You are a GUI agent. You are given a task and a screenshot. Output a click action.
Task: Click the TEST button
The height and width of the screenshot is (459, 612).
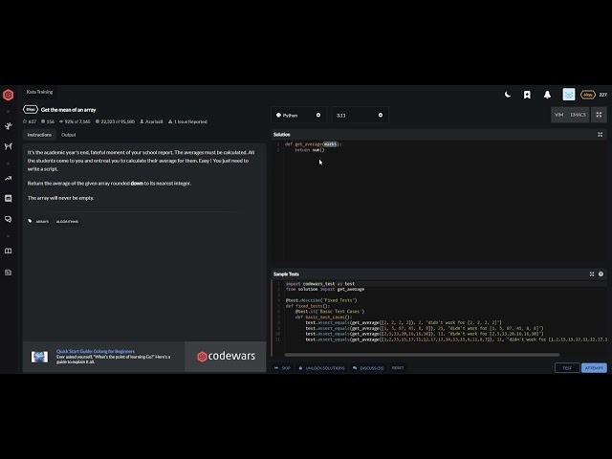[567, 368]
